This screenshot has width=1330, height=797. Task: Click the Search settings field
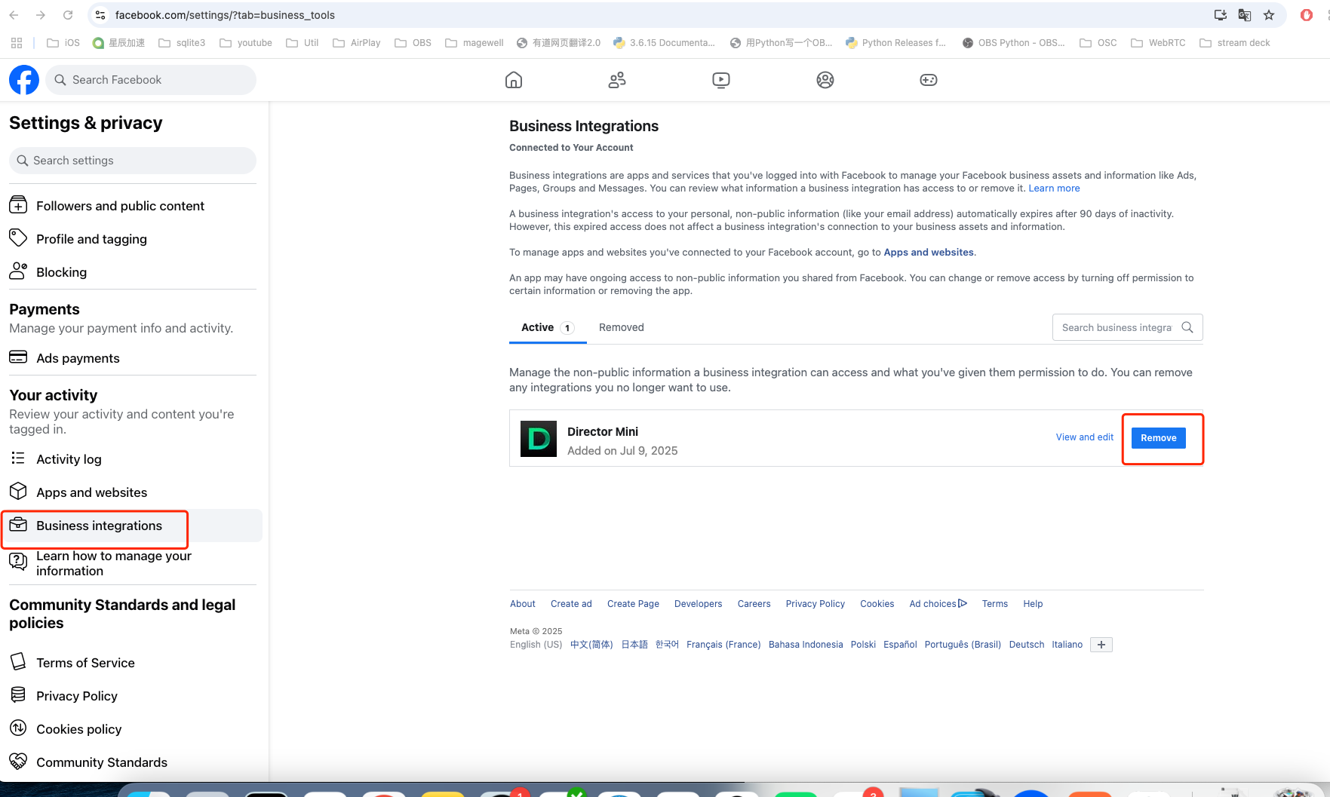point(133,161)
